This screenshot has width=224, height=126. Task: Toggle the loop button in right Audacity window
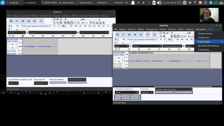coord(154,35)
